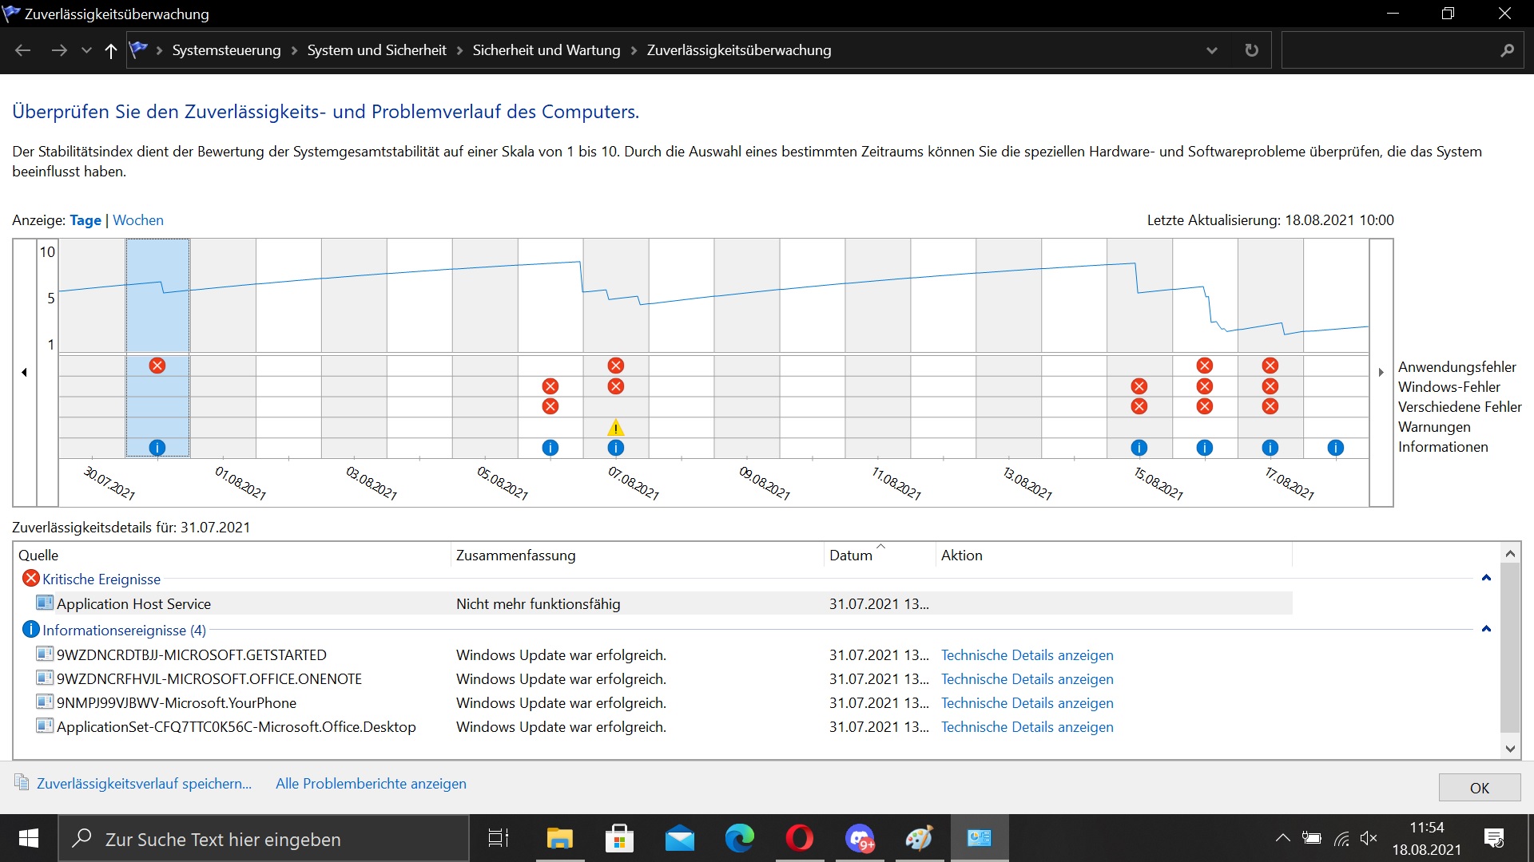This screenshot has height=862, width=1534.
Task: Collapse the Informationsereignisse group
Action: click(1486, 629)
